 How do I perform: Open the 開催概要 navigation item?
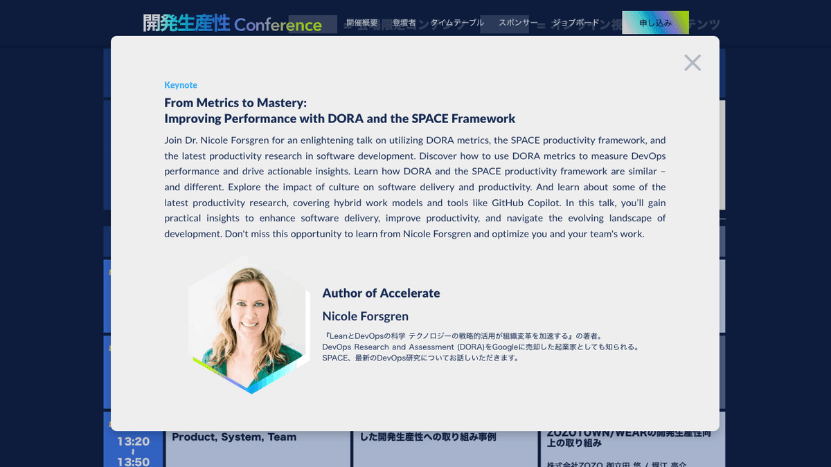coord(362,23)
